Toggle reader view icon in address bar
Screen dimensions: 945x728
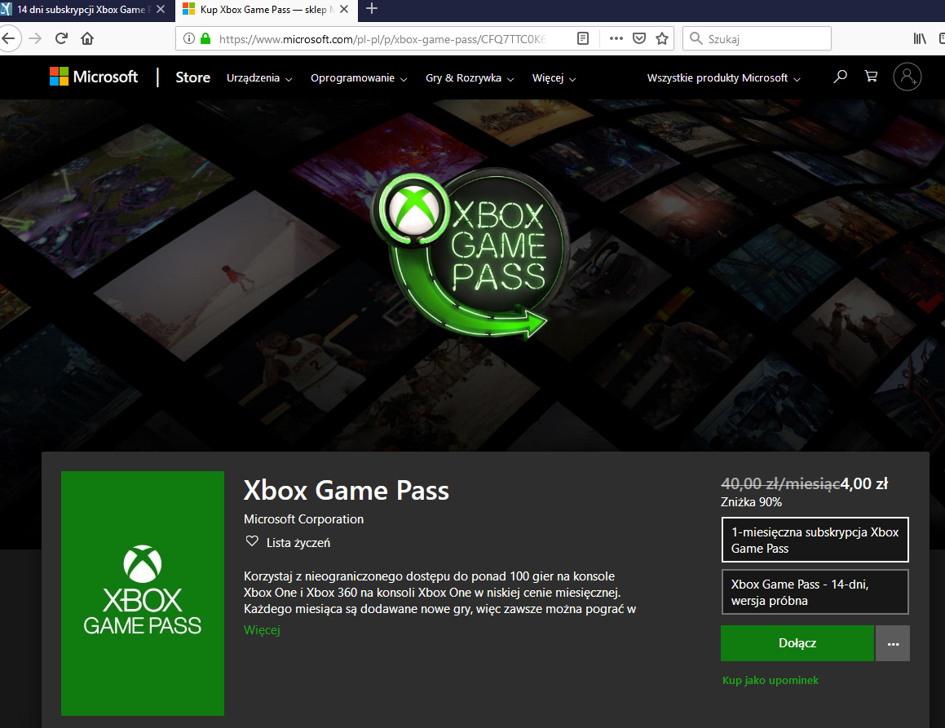(x=583, y=39)
